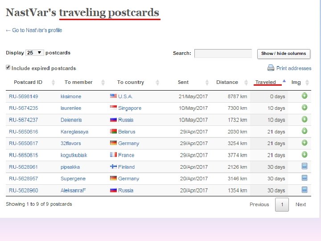Image resolution: width=321 pixels, height=241 pixels.
Task: Go to NastVar's profile link
Action: pos(34,30)
